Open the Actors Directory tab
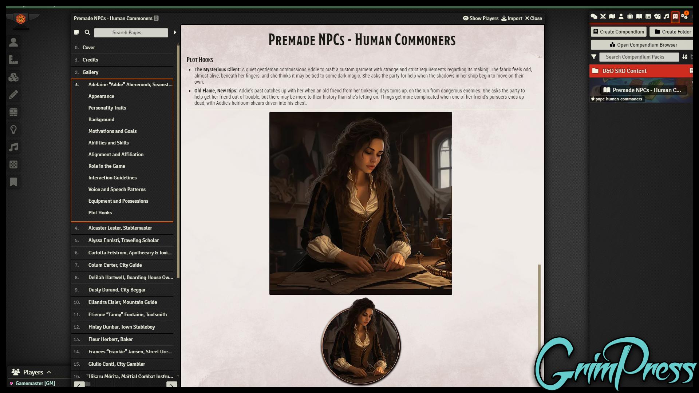This screenshot has height=393, width=699. 621,16
